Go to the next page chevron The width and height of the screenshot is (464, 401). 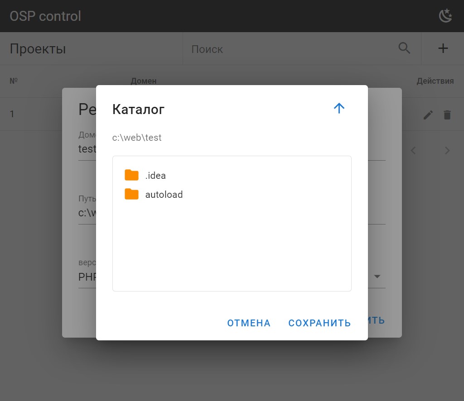[x=447, y=150]
